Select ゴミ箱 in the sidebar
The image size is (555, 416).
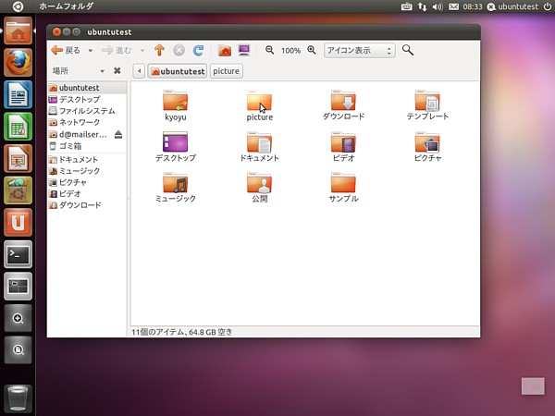click(70, 145)
